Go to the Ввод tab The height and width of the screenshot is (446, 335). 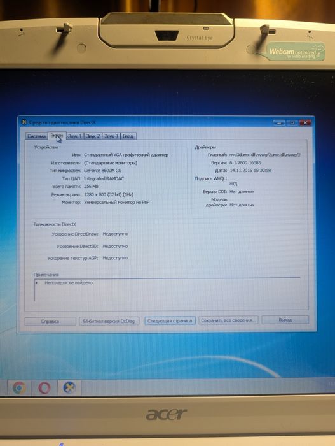(128, 136)
